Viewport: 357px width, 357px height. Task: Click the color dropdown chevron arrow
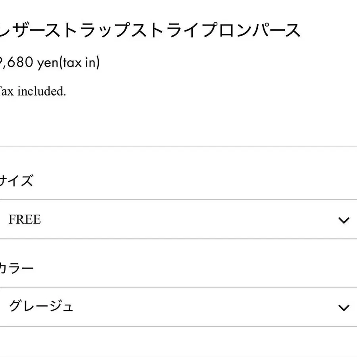(x=344, y=307)
